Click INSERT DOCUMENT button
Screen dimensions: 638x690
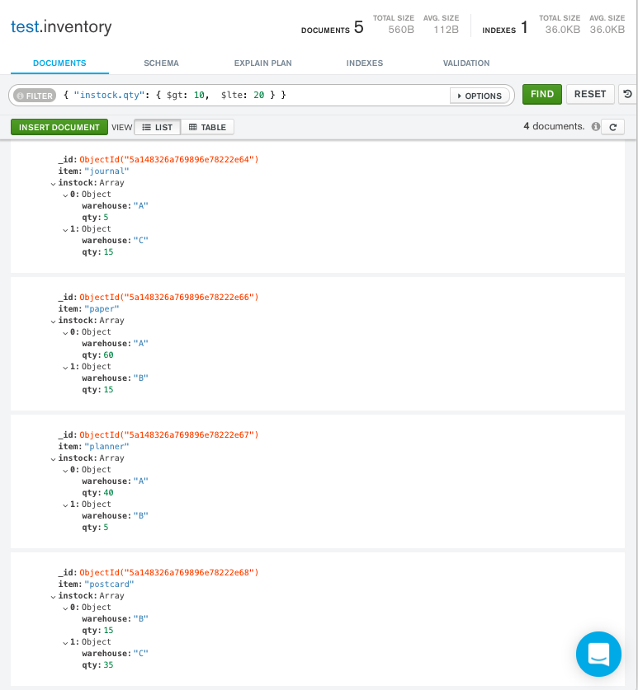[x=59, y=127]
